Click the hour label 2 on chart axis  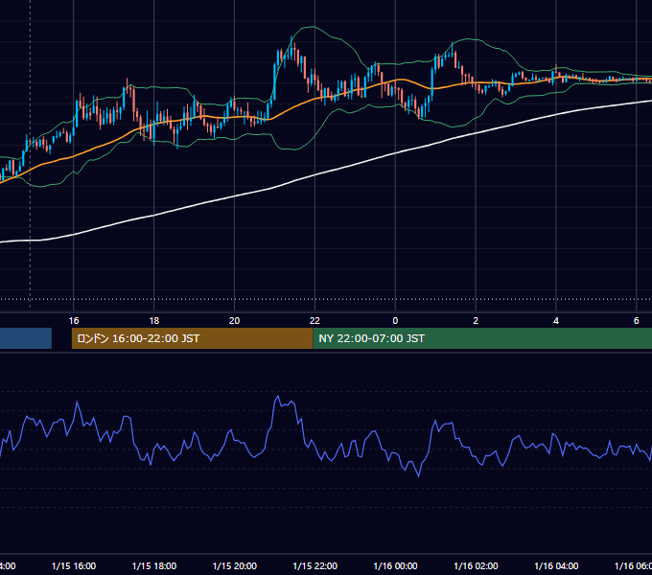tap(476, 321)
